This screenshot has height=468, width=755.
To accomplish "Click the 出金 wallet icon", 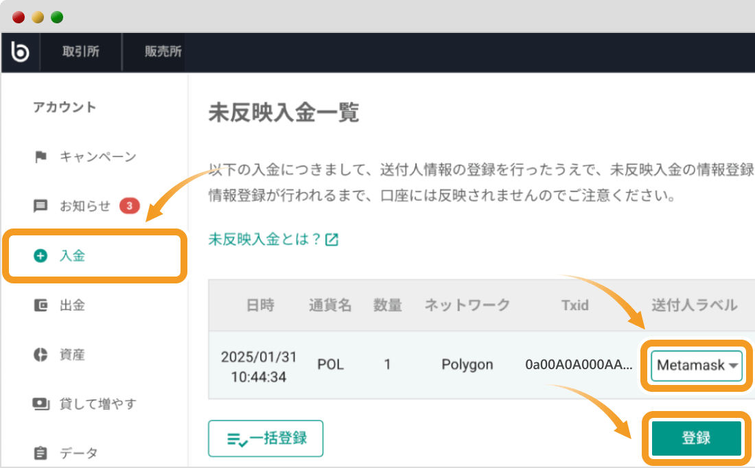I will [x=40, y=305].
